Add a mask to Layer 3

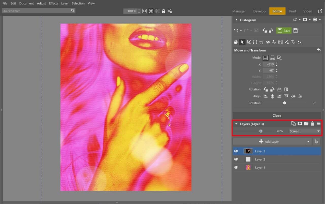tap(300, 124)
